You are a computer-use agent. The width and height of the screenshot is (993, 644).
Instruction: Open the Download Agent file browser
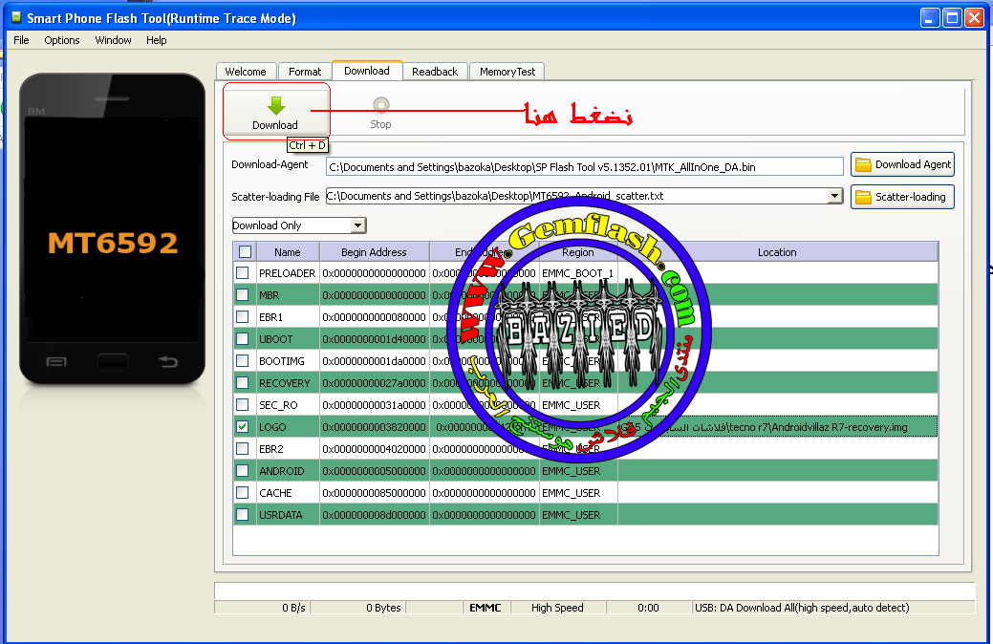(902, 164)
